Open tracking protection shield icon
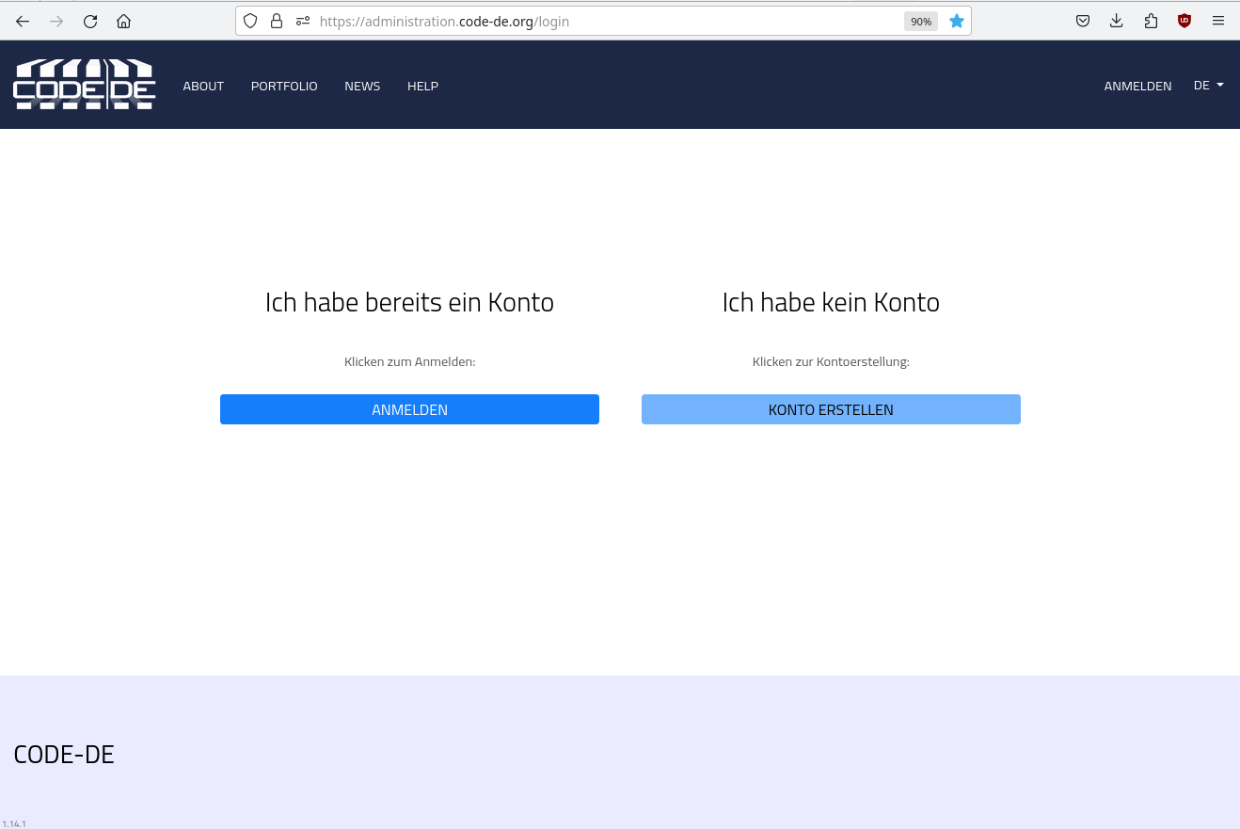Screen dimensions: 1240x829 (250, 21)
